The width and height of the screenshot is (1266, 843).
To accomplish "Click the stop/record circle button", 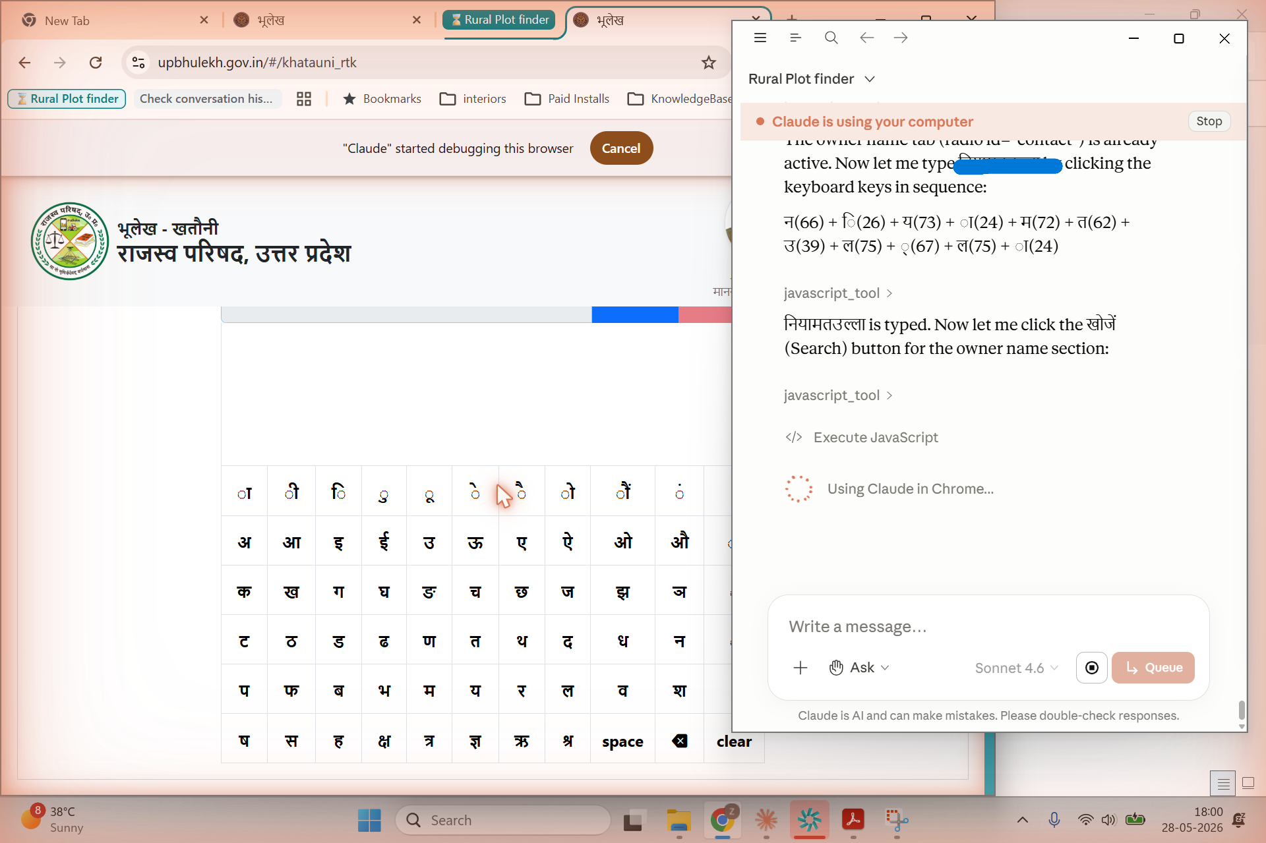I will (x=1091, y=668).
